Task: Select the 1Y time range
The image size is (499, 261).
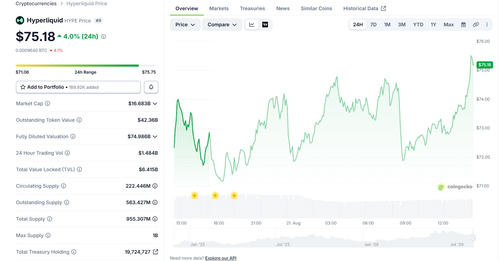Action: click(x=433, y=25)
